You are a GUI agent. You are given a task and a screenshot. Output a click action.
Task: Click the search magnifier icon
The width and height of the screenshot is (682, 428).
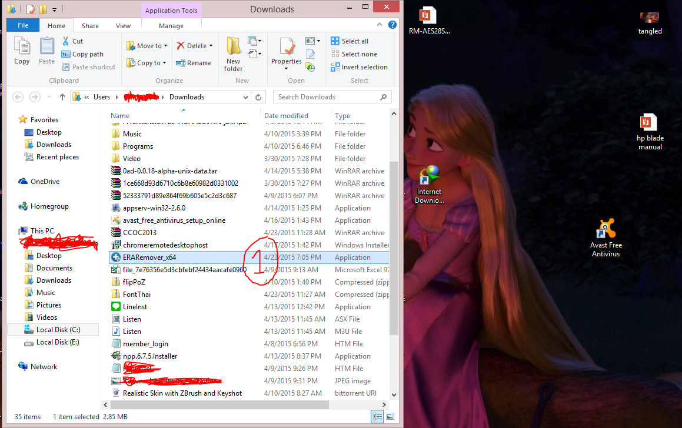click(x=383, y=97)
